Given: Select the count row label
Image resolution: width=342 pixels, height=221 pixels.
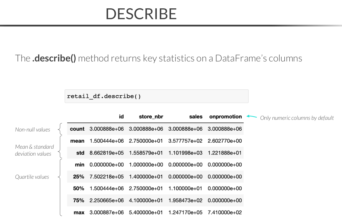Looking at the screenshot, I should pos(77,129).
